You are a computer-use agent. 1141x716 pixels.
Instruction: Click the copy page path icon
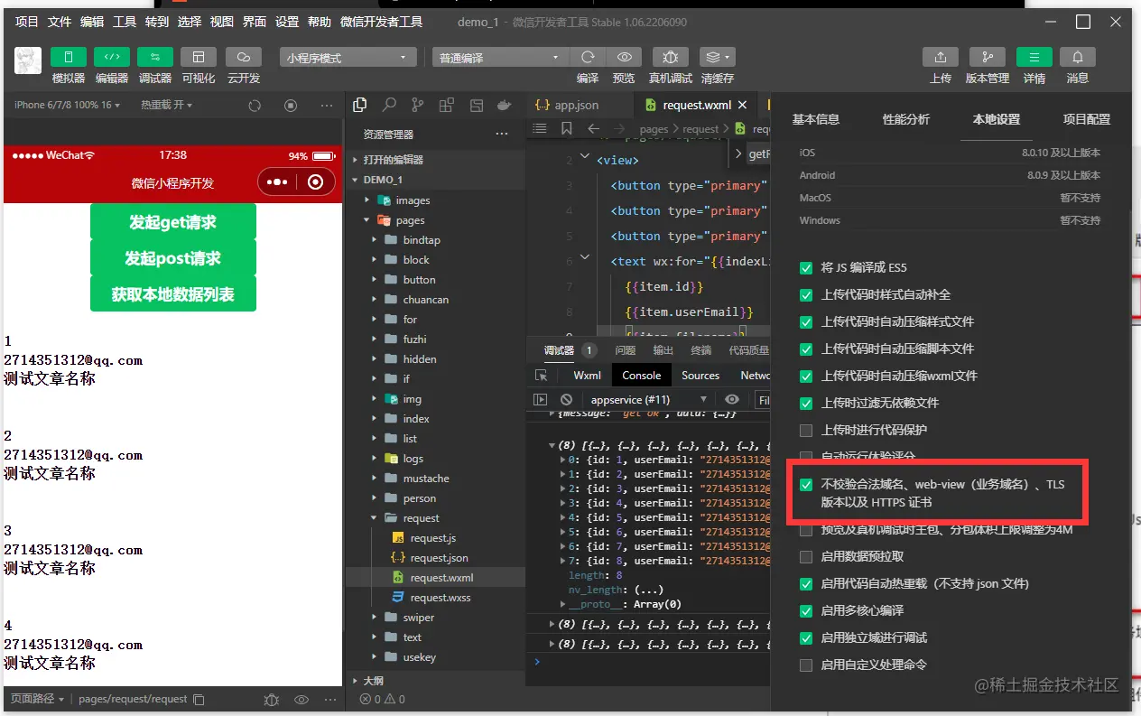[199, 699]
